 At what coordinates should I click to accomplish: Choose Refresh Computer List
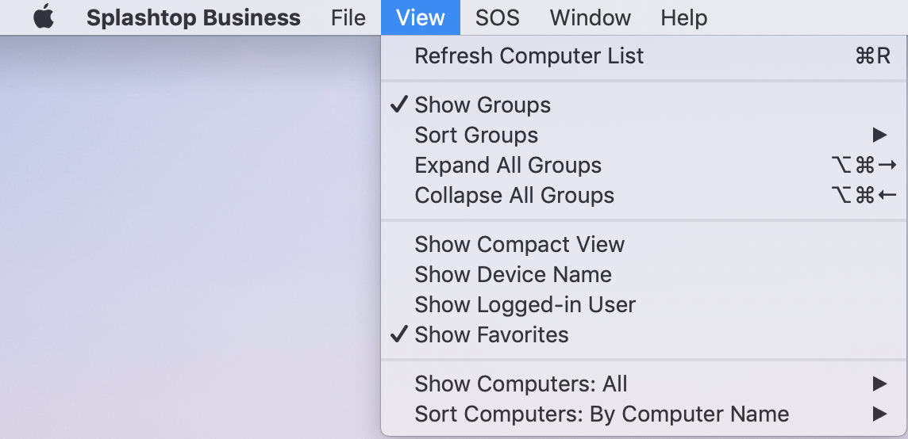(644, 56)
